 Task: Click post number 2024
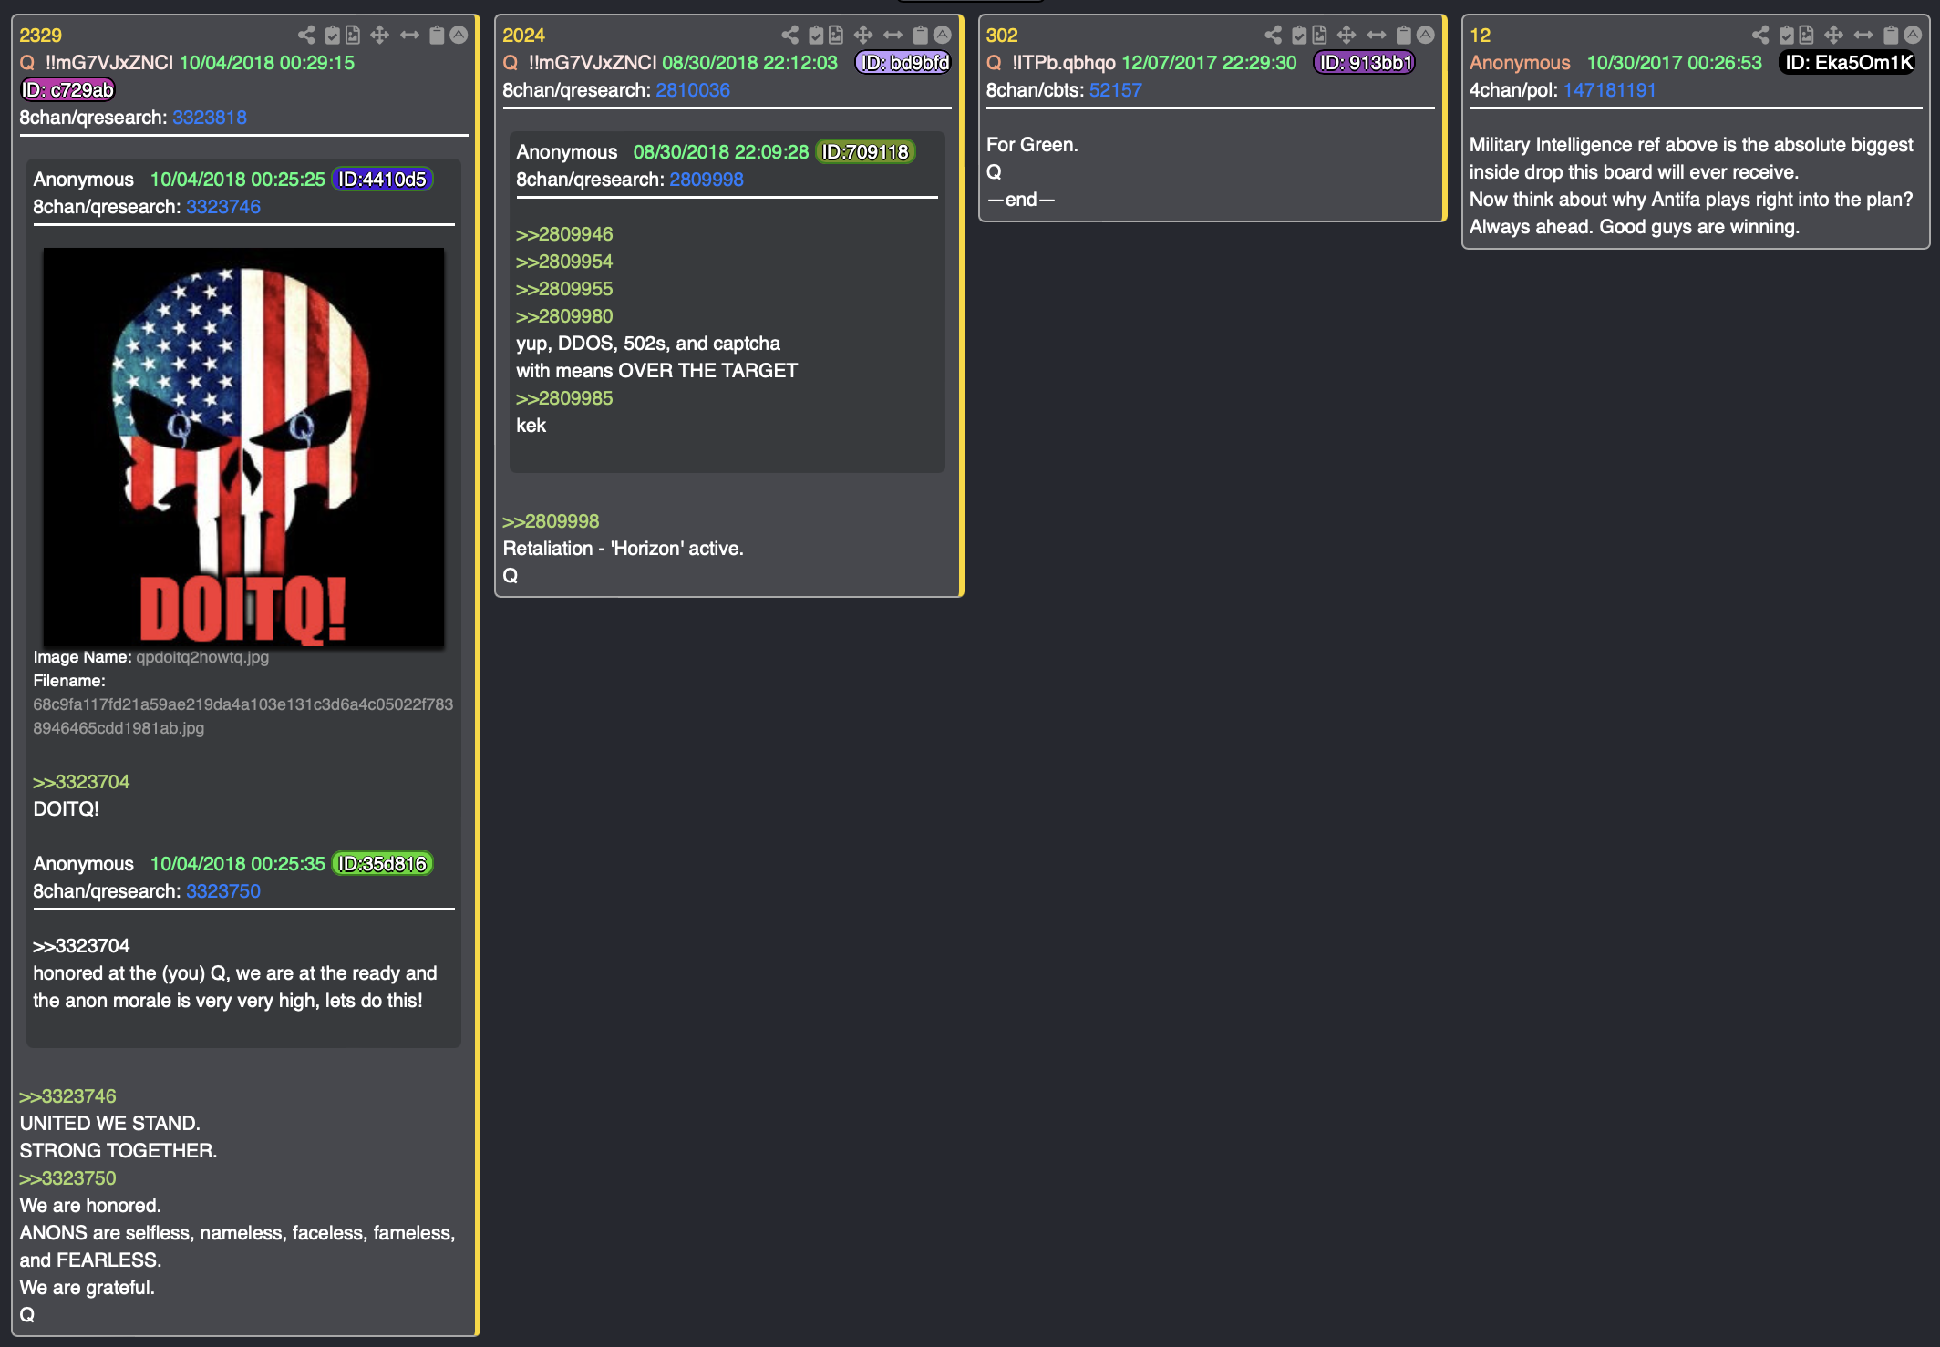[x=523, y=36]
